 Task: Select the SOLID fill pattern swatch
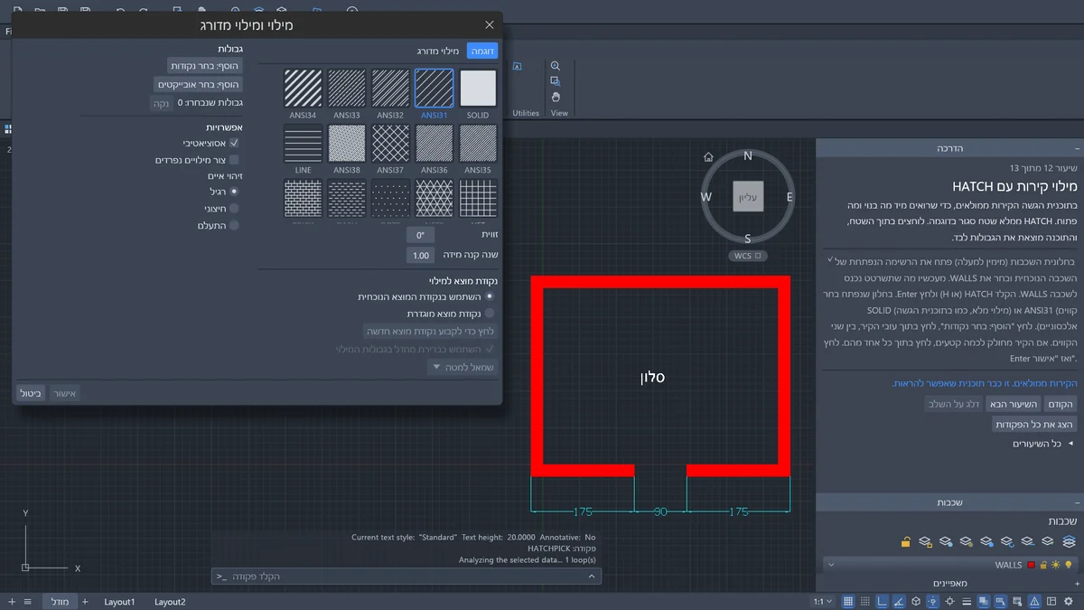pos(478,89)
